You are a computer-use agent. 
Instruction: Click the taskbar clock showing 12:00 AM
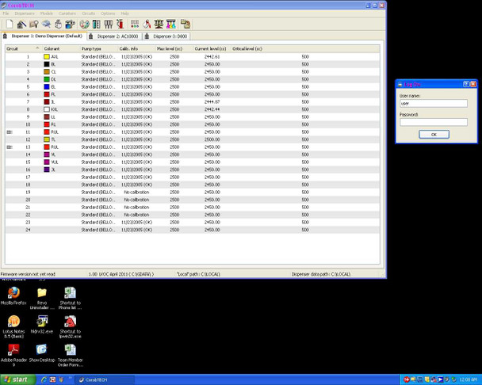pos(468,380)
